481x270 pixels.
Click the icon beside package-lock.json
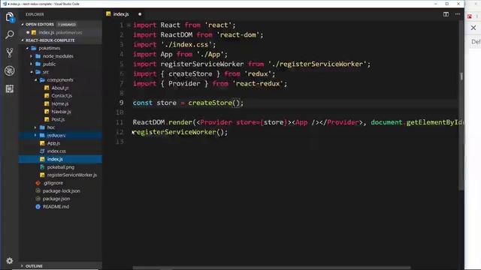[x=38, y=191]
